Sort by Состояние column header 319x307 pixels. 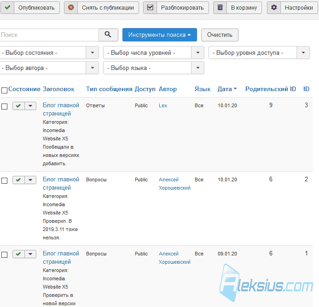coord(24,89)
